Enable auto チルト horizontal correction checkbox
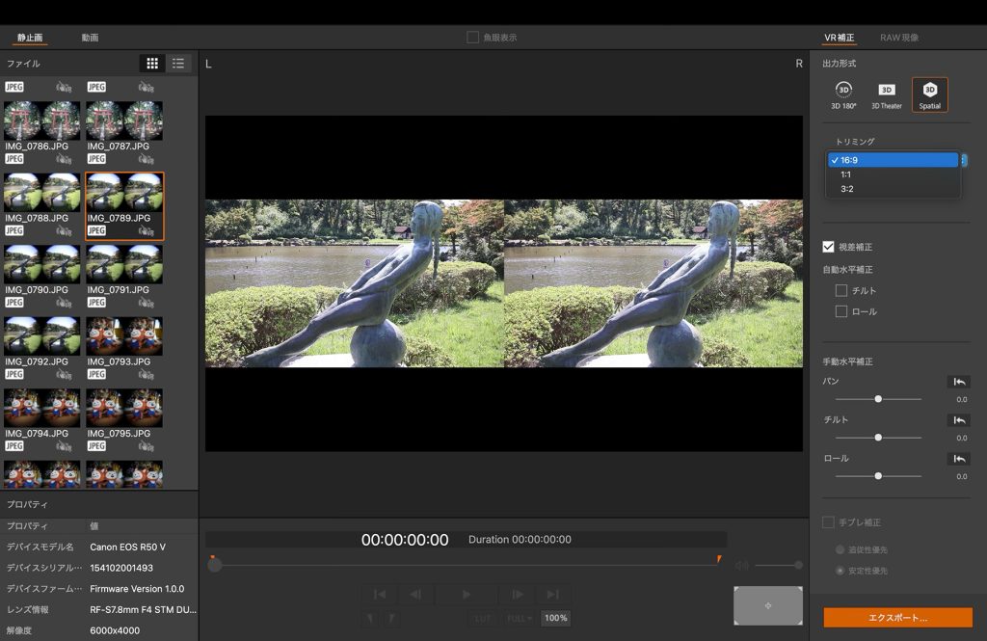 click(x=841, y=290)
